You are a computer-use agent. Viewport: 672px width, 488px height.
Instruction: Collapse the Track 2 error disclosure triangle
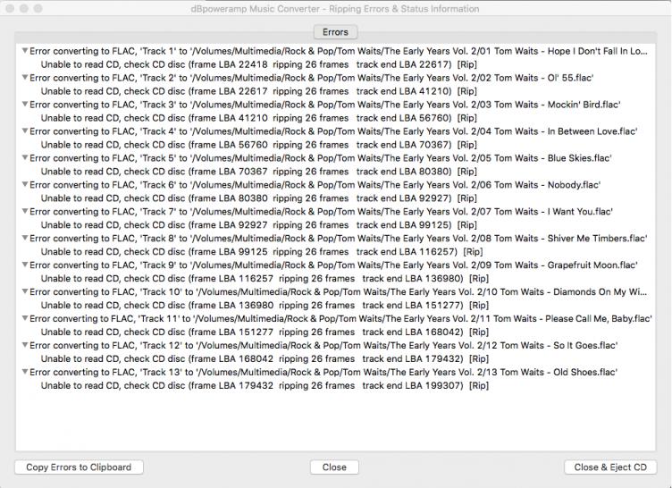click(24, 78)
